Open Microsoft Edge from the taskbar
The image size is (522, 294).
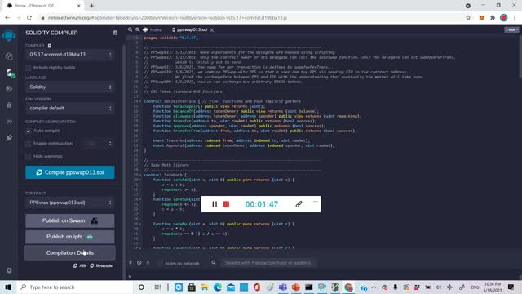coord(218,287)
